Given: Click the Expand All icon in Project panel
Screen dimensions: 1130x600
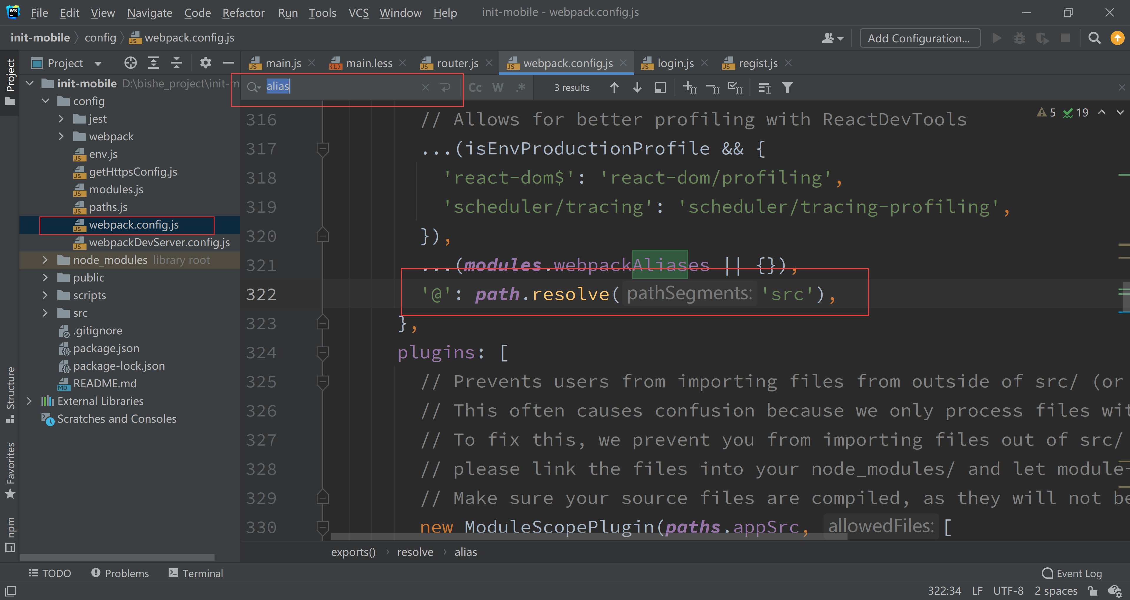Looking at the screenshot, I should tap(153, 63).
